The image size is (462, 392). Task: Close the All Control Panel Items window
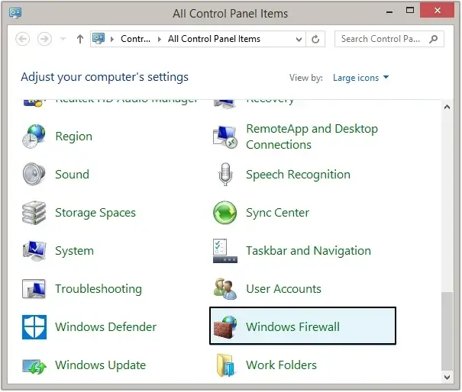pyautogui.click(x=438, y=11)
